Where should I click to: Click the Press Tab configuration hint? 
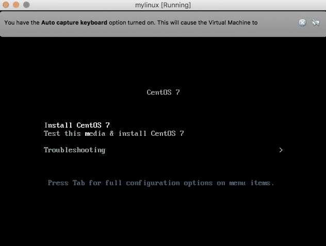tap(161, 183)
